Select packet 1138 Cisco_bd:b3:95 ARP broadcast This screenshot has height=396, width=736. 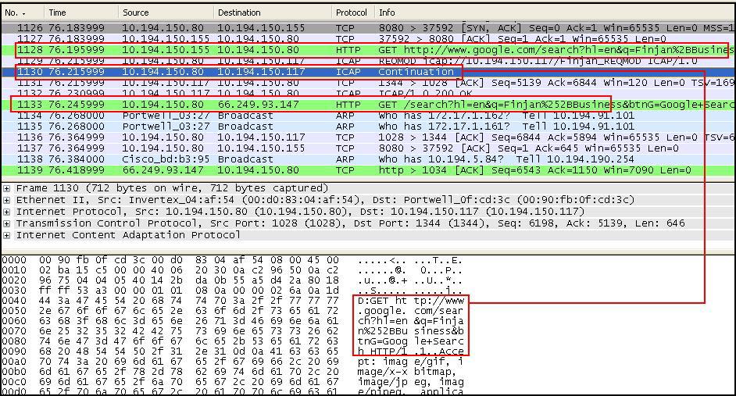234,159
